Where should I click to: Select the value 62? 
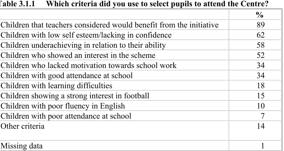tap(261, 35)
